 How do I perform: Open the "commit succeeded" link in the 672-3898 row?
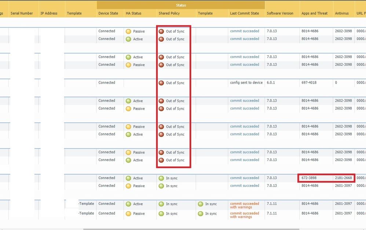click(244, 178)
